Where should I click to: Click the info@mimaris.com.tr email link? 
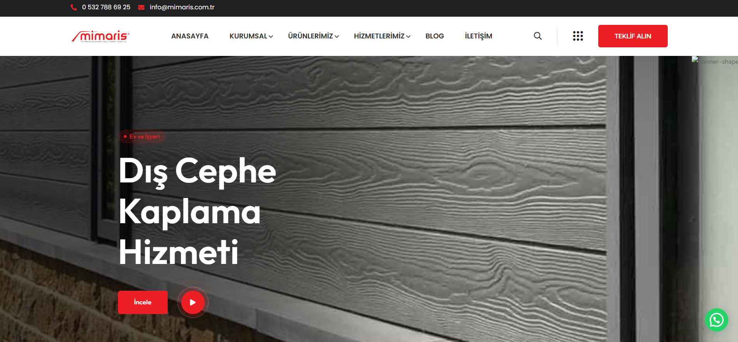click(182, 7)
